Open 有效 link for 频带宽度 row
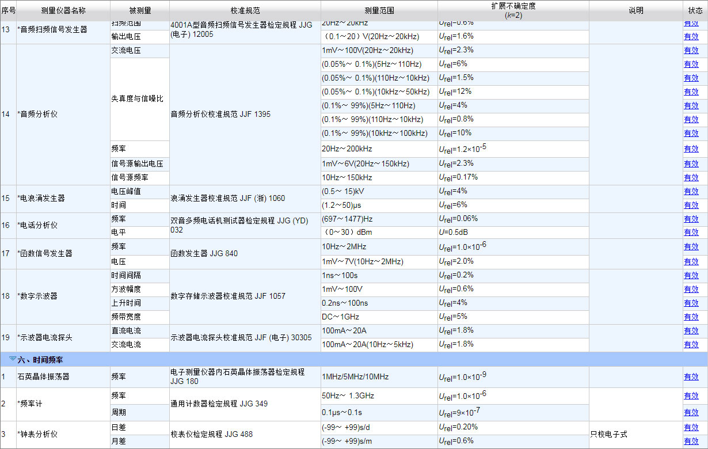Screen dimensions: 708x449 (x=691, y=317)
